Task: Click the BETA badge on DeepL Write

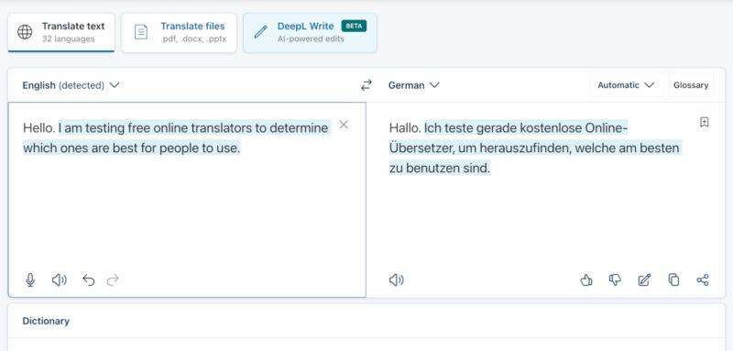Action: (x=354, y=26)
